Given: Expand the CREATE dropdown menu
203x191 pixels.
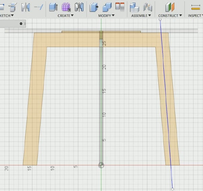Looking at the screenshot, I should coord(66,16).
